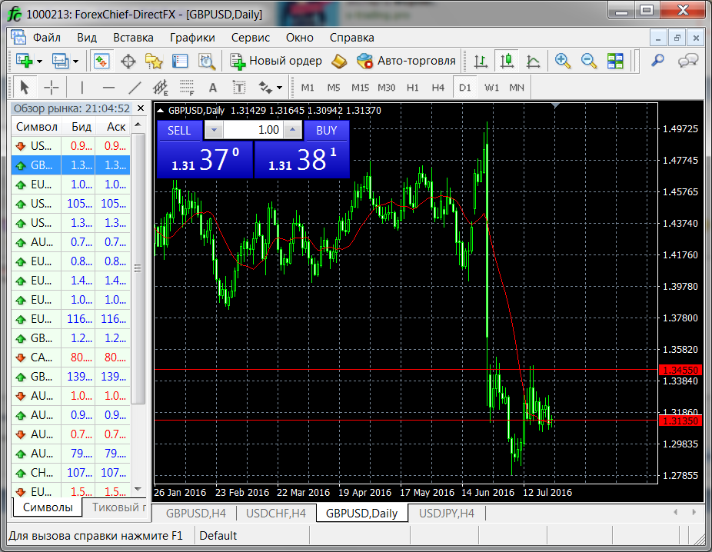Screen dimensions: 712x552
Task: Select the equidistant channel tool
Action: [x=160, y=87]
